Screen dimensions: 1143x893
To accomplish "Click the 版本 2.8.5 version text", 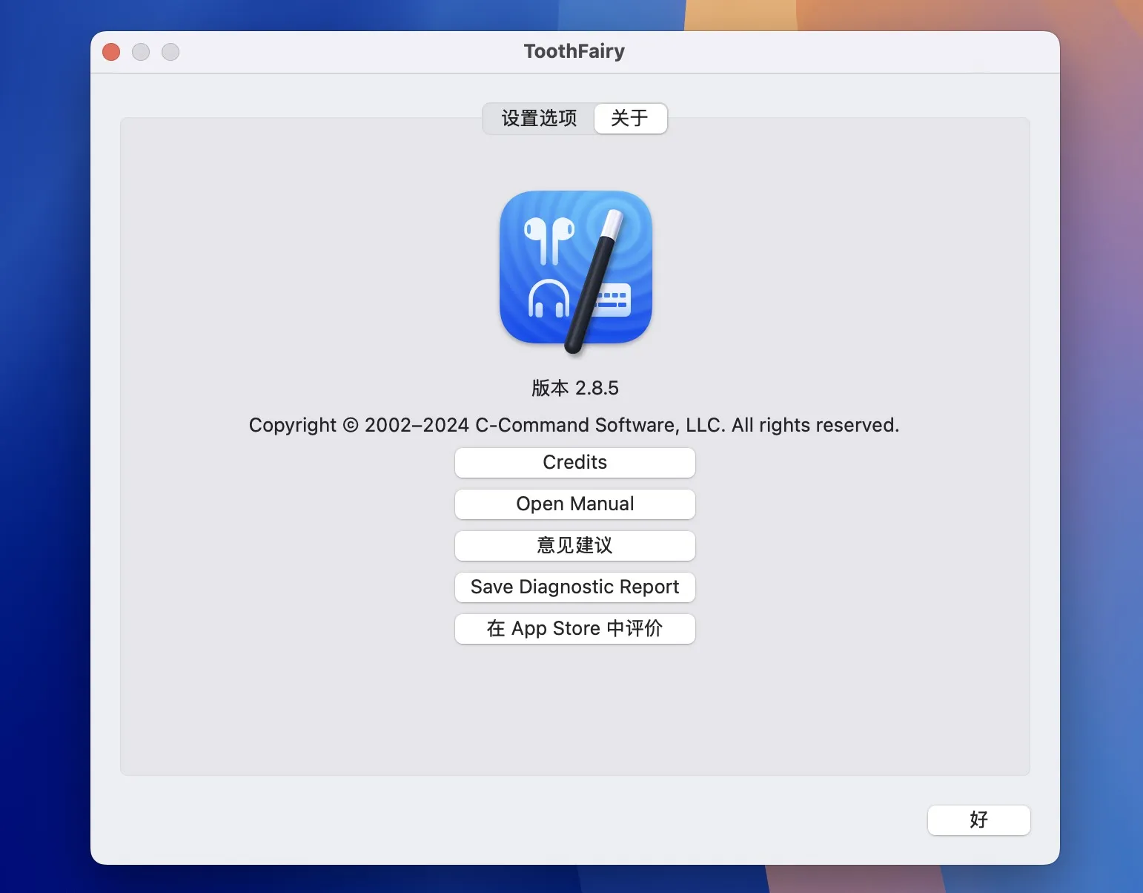I will 575,388.
